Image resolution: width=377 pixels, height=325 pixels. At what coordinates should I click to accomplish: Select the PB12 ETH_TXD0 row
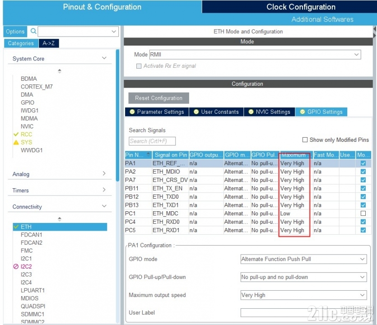(248, 197)
